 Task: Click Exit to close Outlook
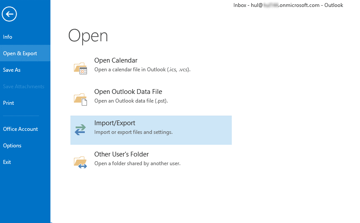7,162
